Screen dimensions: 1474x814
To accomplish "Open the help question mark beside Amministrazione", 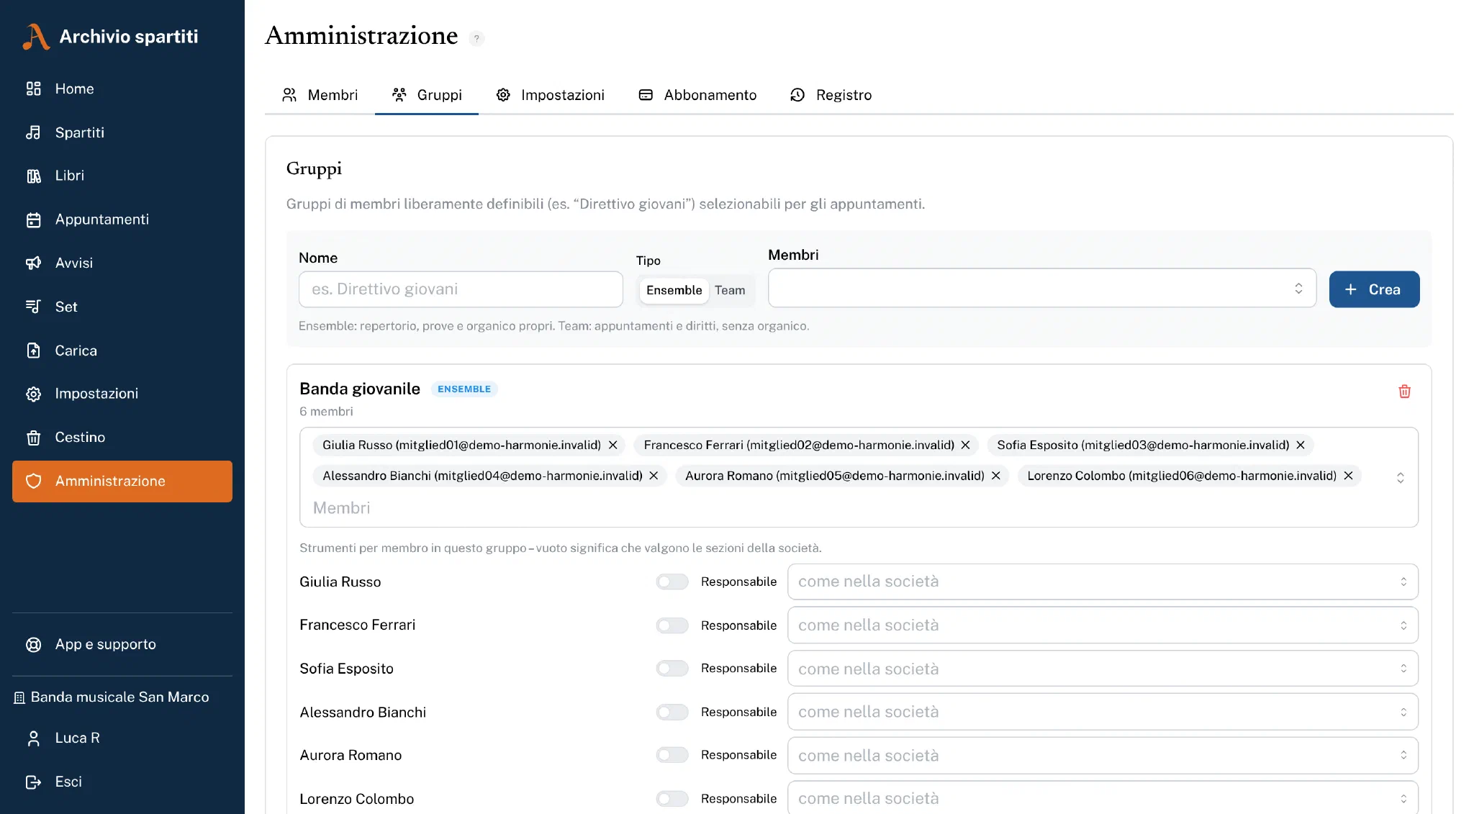I will pyautogui.click(x=476, y=38).
